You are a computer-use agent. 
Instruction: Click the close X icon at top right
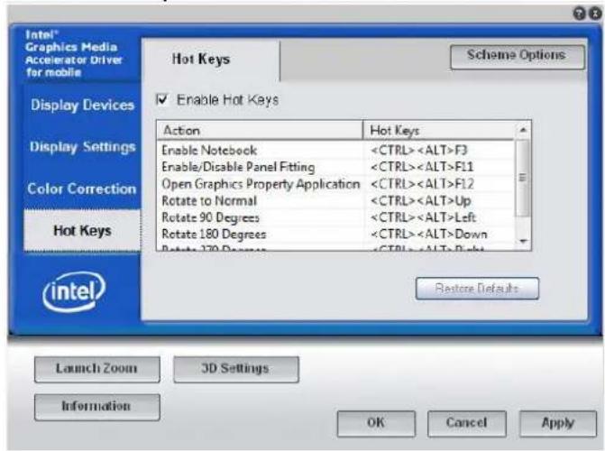tap(596, 14)
